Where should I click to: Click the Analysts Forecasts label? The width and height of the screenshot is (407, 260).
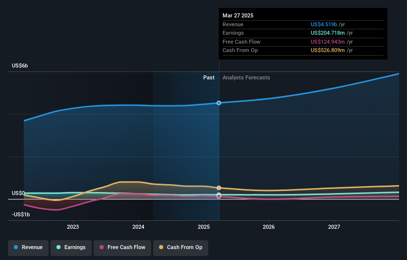246,78
